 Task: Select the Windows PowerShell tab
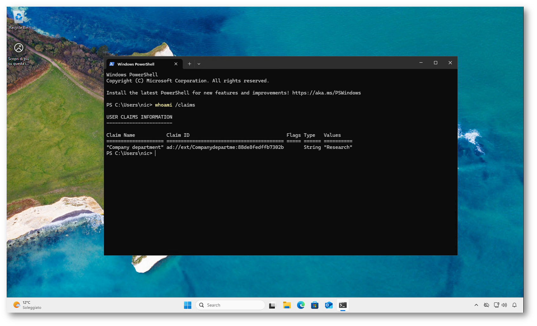pos(140,64)
